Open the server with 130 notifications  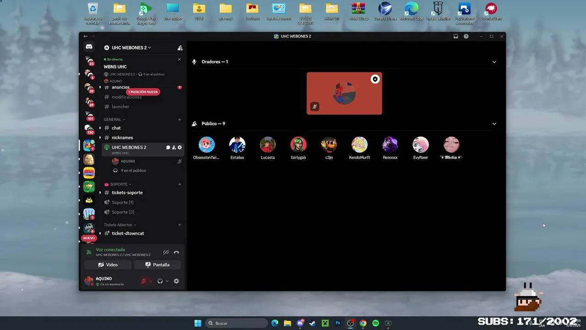pyautogui.click(x=89, y=129)
